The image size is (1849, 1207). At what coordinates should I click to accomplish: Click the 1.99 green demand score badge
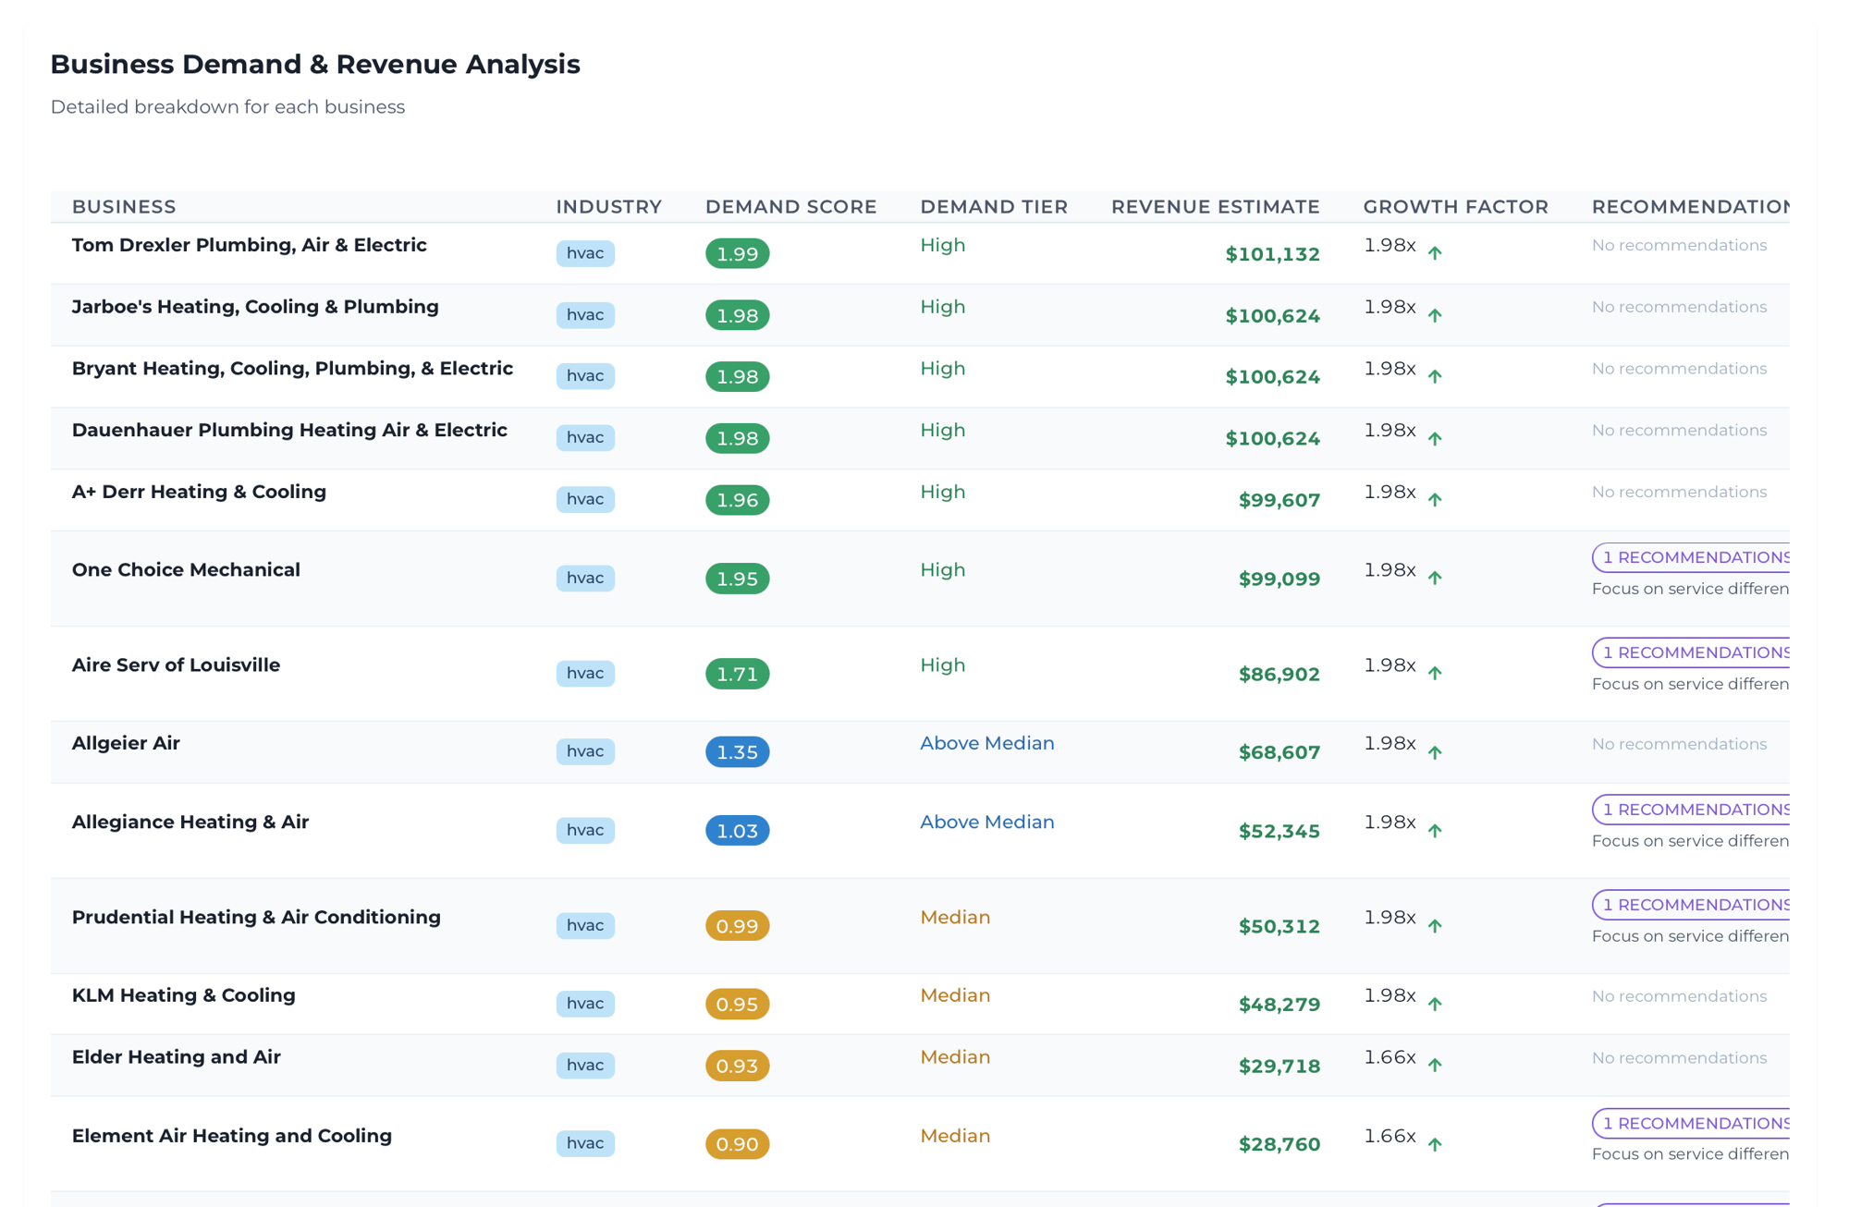(737, 254)
